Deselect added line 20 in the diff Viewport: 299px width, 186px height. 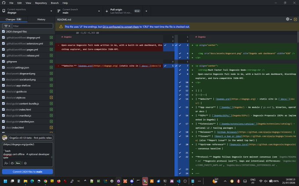[180, 144]
